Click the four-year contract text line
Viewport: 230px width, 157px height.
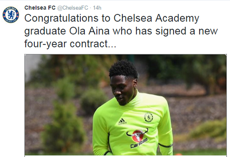coord(70,44)
